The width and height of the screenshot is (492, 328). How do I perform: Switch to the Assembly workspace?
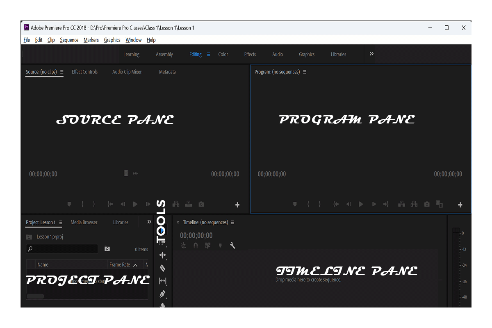coord(164,54)
